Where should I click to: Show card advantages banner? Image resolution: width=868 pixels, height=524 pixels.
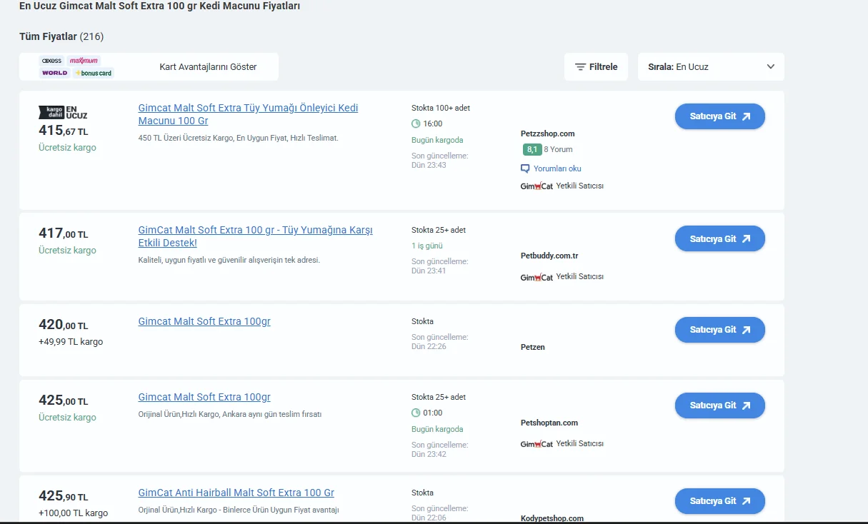point(208,67)
